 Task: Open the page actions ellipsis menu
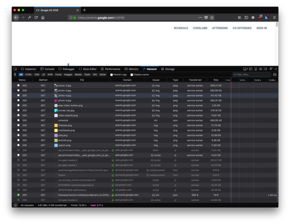200,17
